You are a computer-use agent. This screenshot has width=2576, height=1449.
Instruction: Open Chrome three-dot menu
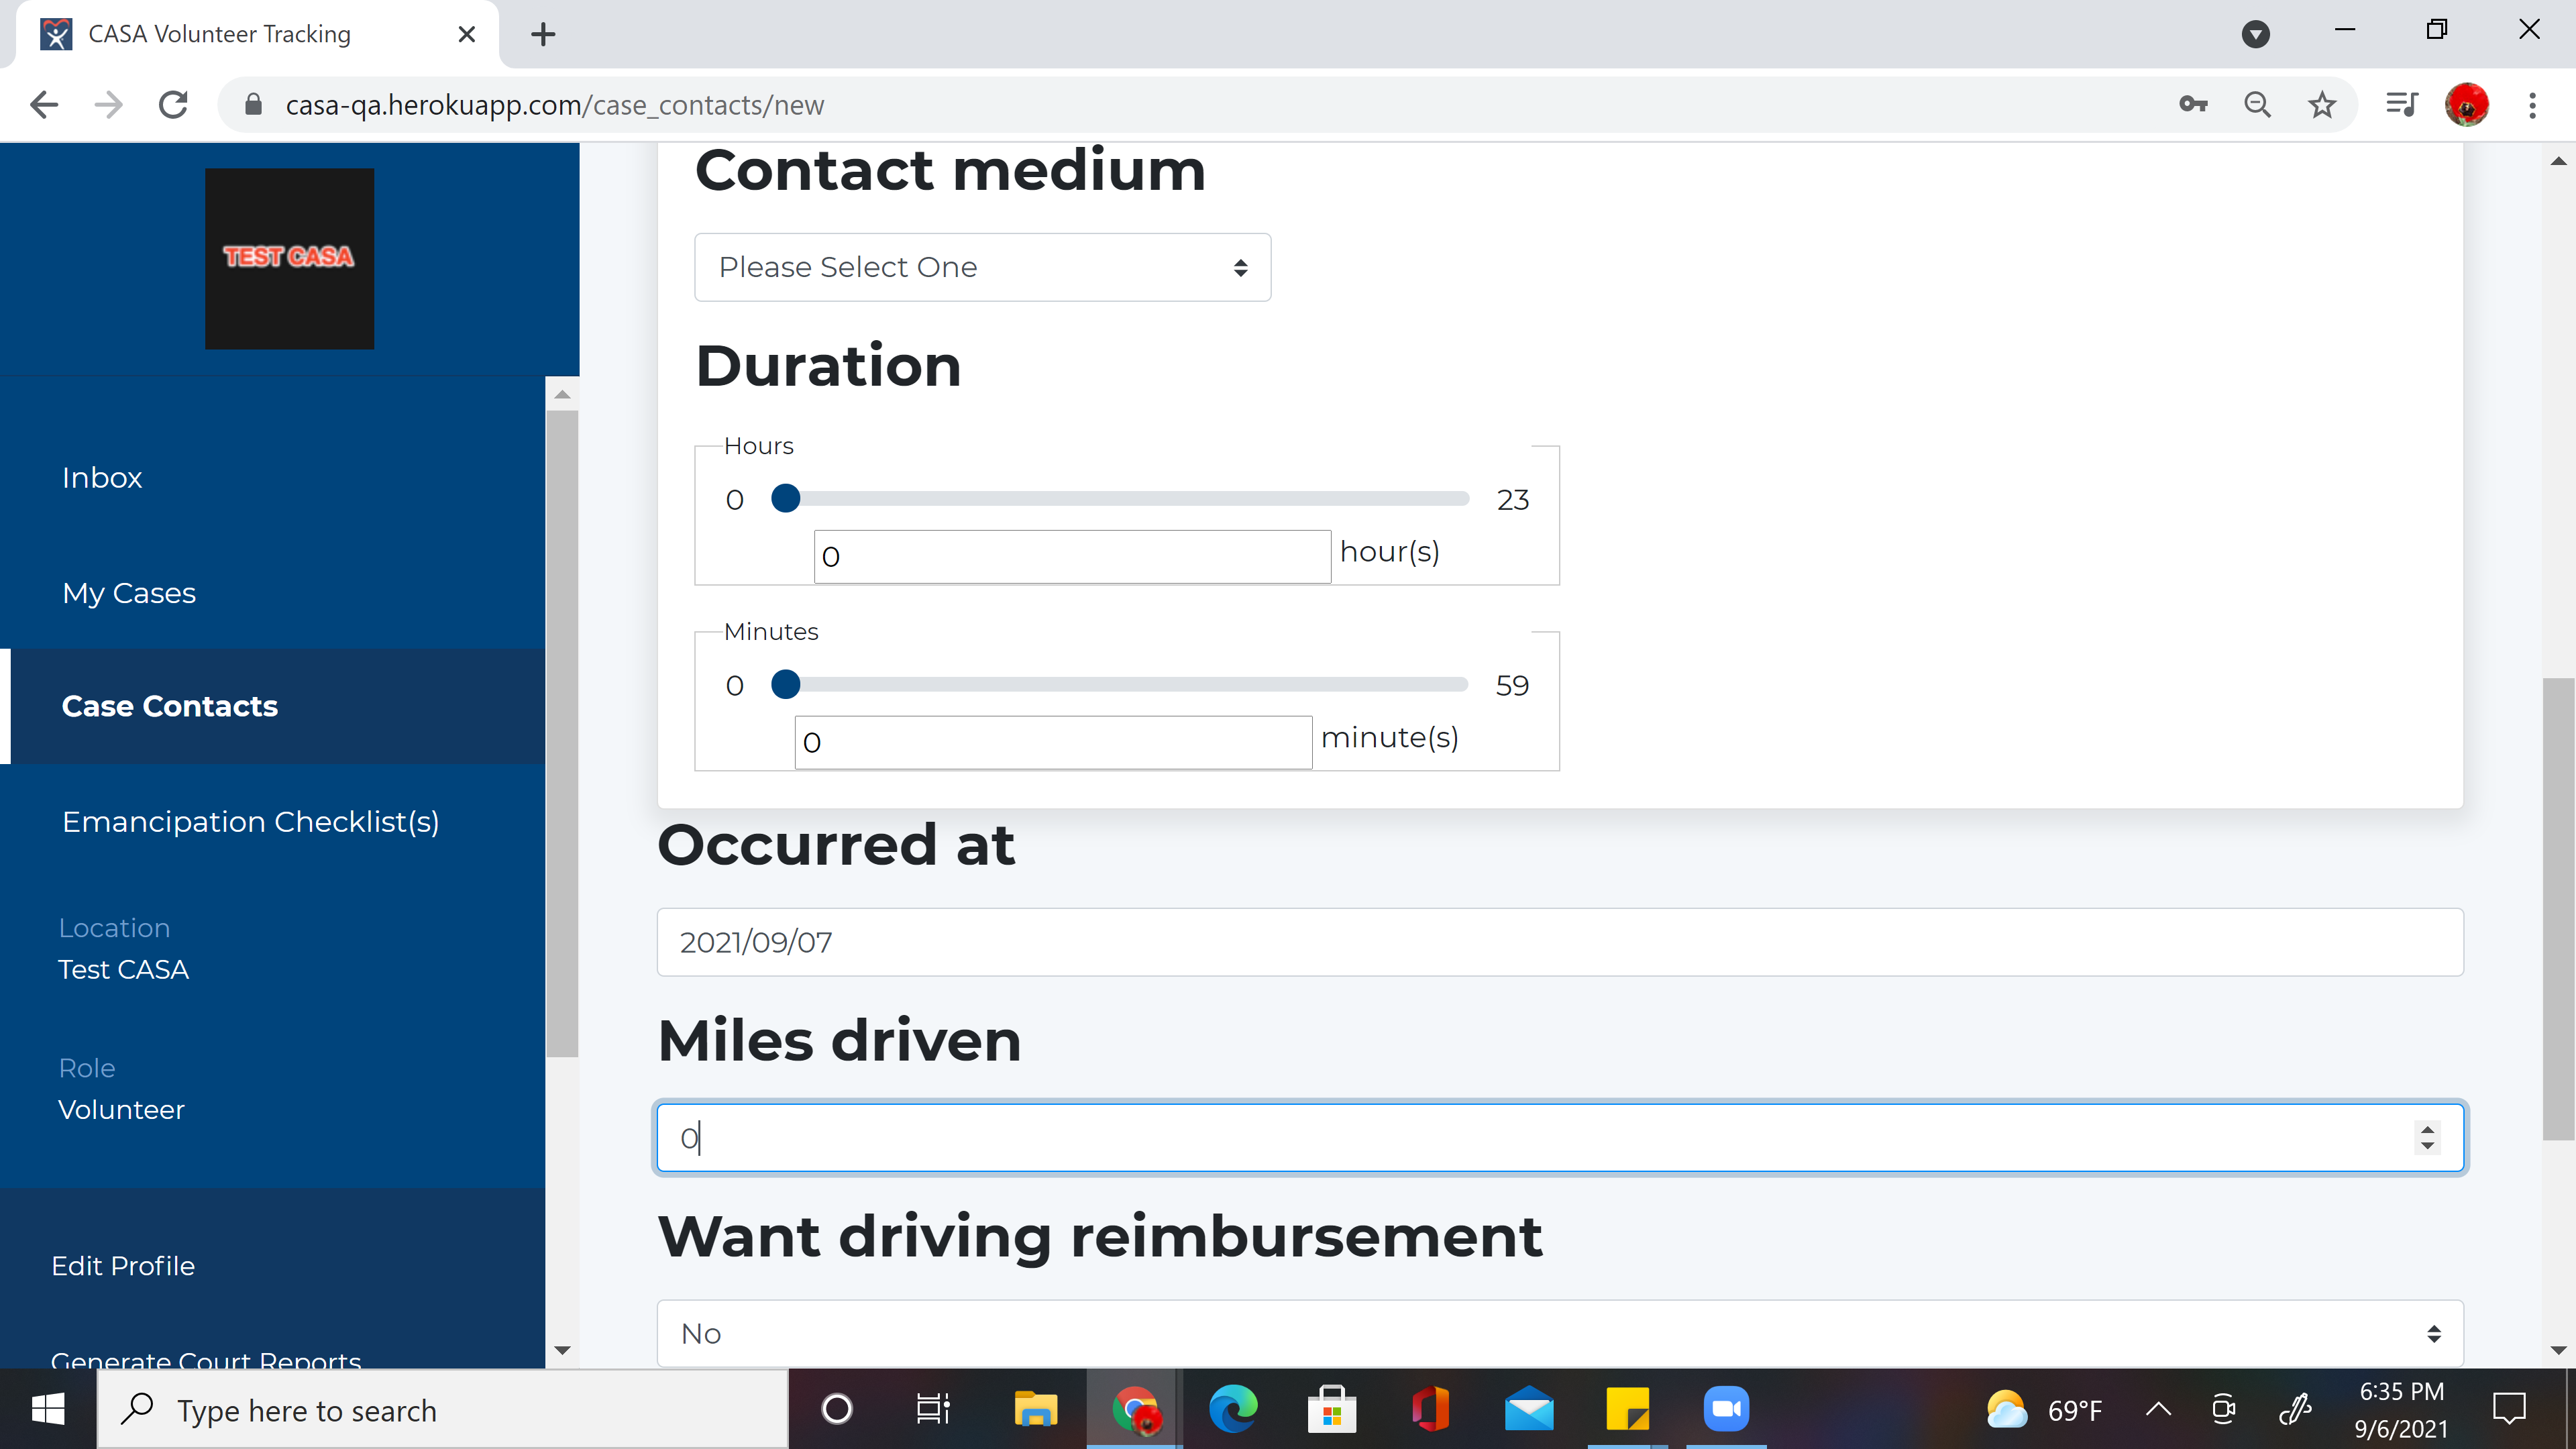click(x=2532, y=105)
